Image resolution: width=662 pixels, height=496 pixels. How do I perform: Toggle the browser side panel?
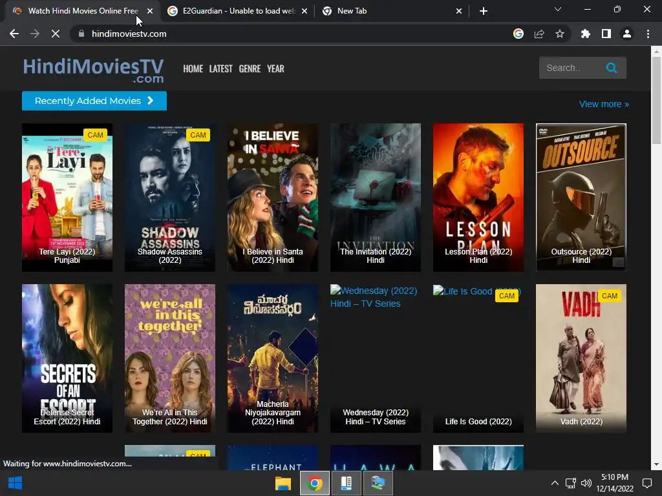[606, 34]
